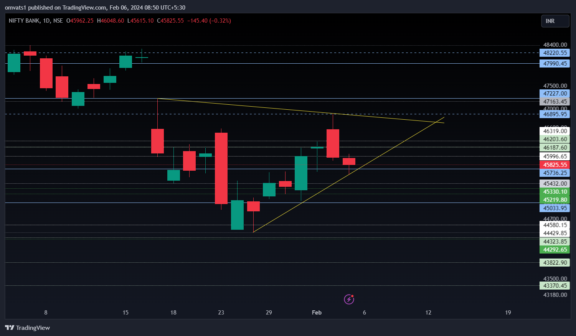Click the 46319.00 price label
This screenshot has width=576, height=336.
coord(555,131)
